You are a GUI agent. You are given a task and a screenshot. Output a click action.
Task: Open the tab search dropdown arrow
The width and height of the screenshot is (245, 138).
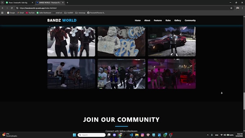(2, 3)
